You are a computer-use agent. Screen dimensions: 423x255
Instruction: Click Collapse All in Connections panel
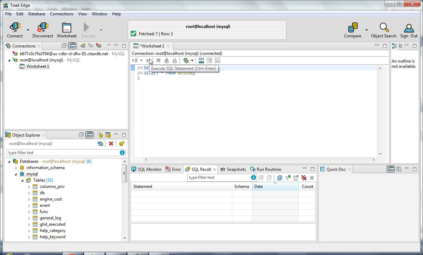pos(64,46)
